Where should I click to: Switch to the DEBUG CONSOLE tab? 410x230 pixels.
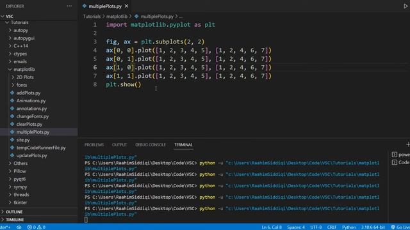[x=151, y=145]
